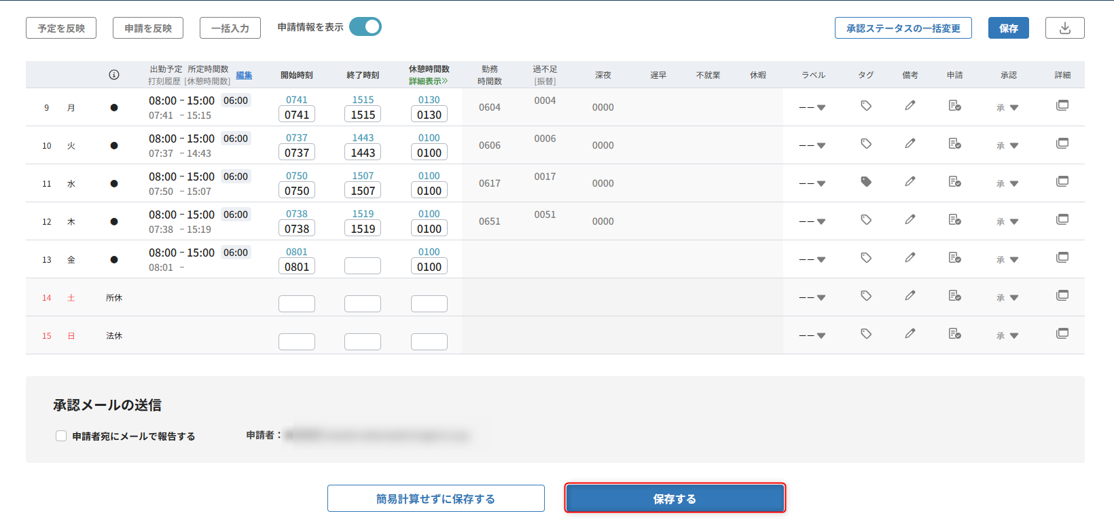Image resolution: width=1114 pixels, height=520 pixels.
Task: Click the download icon button at top right
Action: click(1064, 28)
